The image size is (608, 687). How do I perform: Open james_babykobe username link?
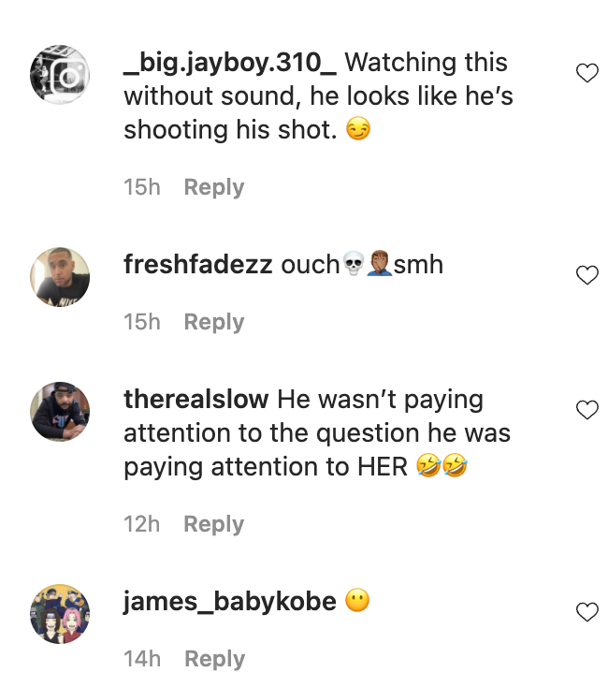point(229,602)
